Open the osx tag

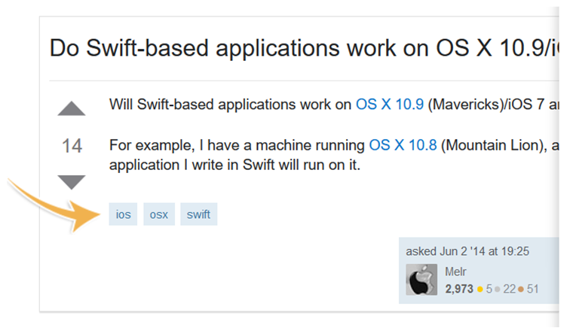pyautogui.click(x=158, y=214)
